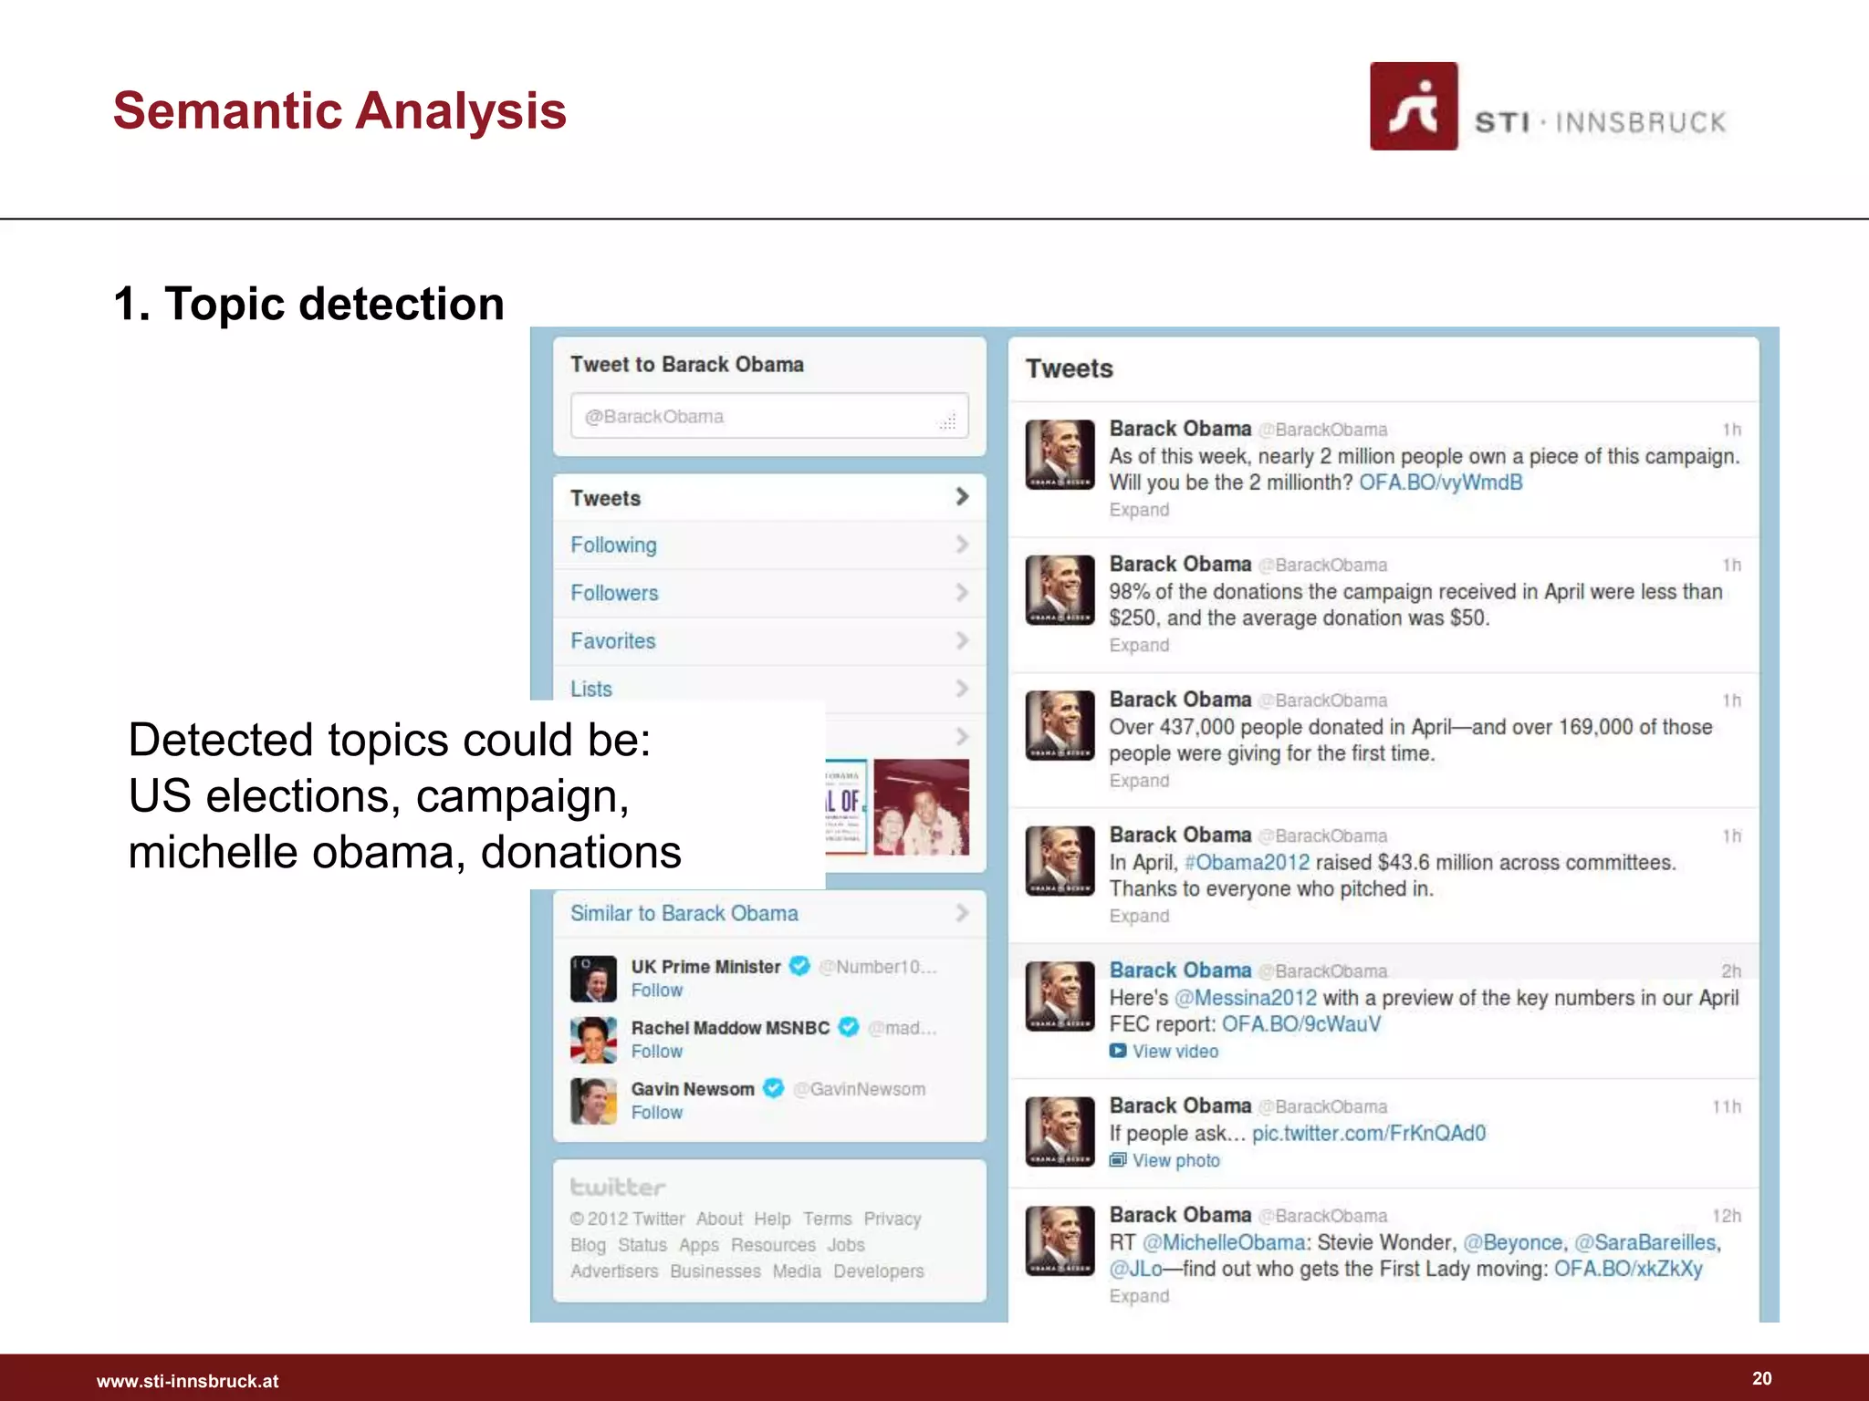Click View video link

(1175, 1052)
